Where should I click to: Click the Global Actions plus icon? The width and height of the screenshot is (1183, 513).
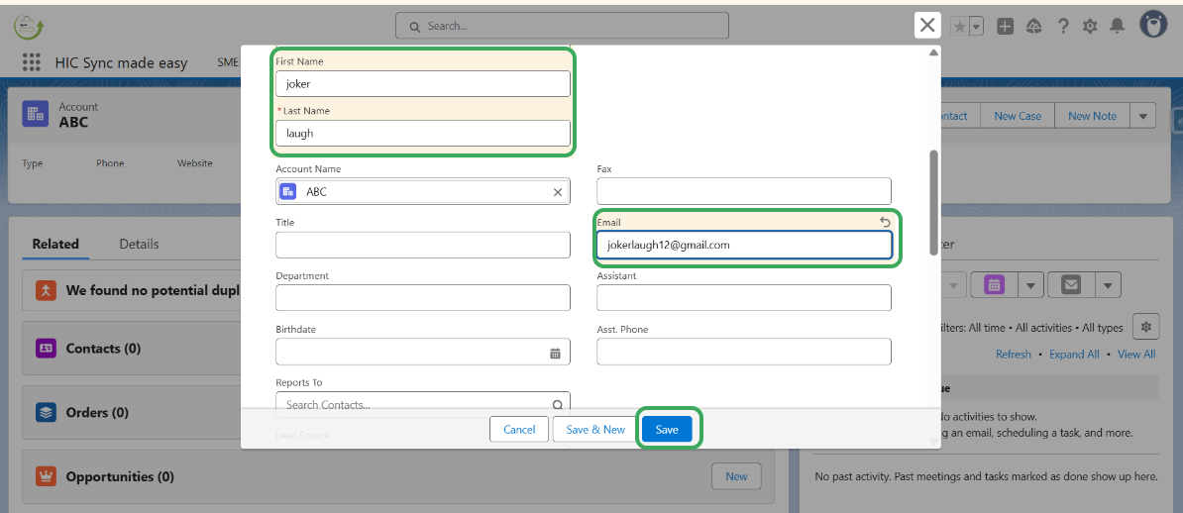1005,27
